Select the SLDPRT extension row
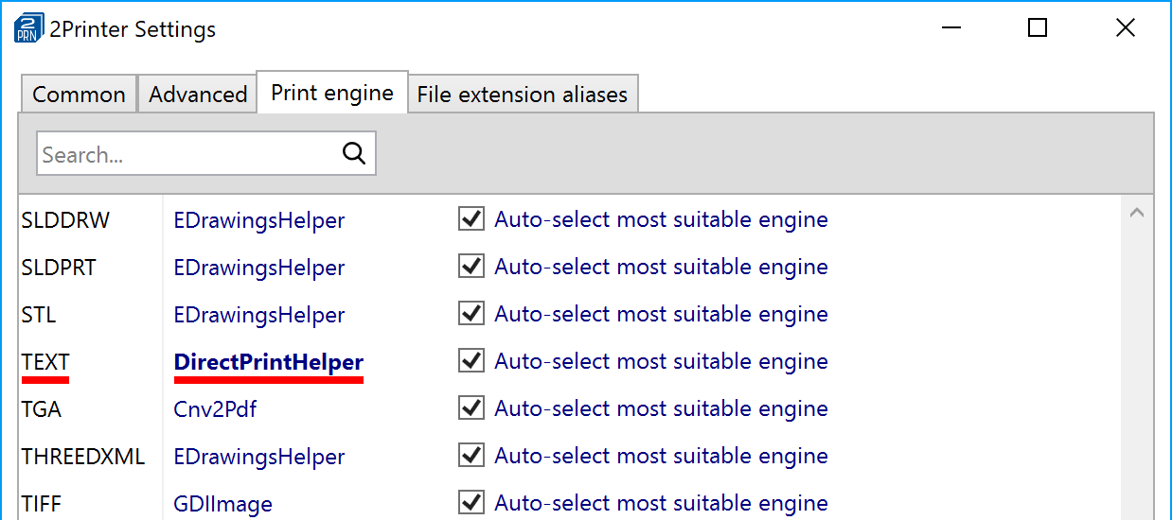 pos(59,268)
